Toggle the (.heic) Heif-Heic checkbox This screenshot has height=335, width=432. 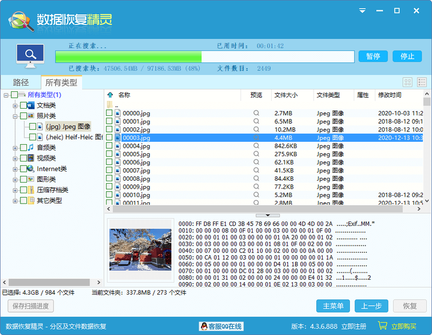tap(32, 137)
